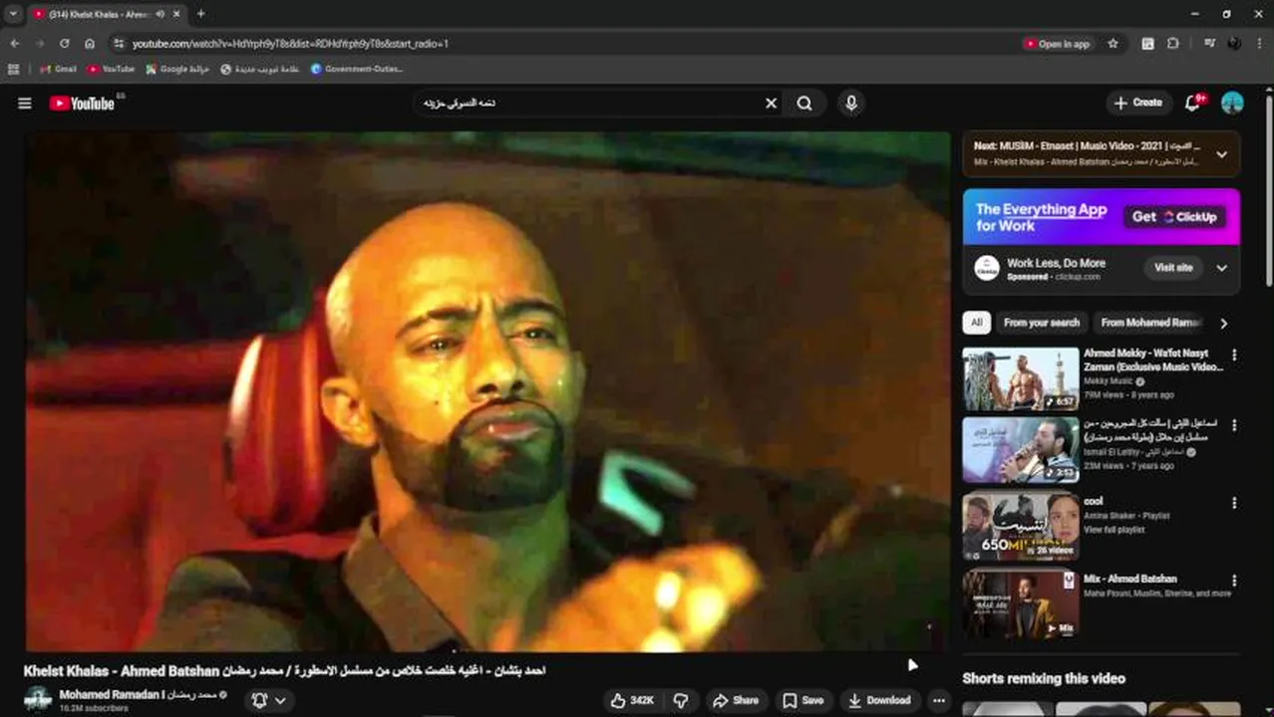Open tab search dropdown arrow
This screenshot has width=1274, height=717.
pyautogui.click(x=13, y=14)
